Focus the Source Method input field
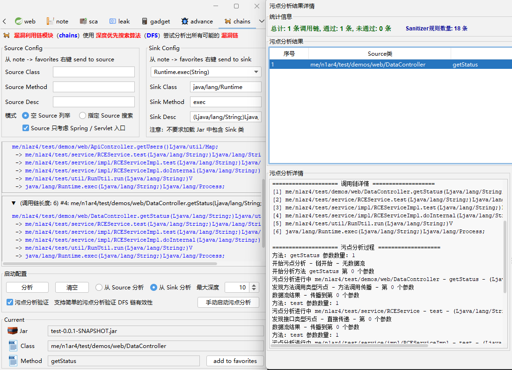Image resolution: width=512 pixels, height=370 pixels. 94,87
